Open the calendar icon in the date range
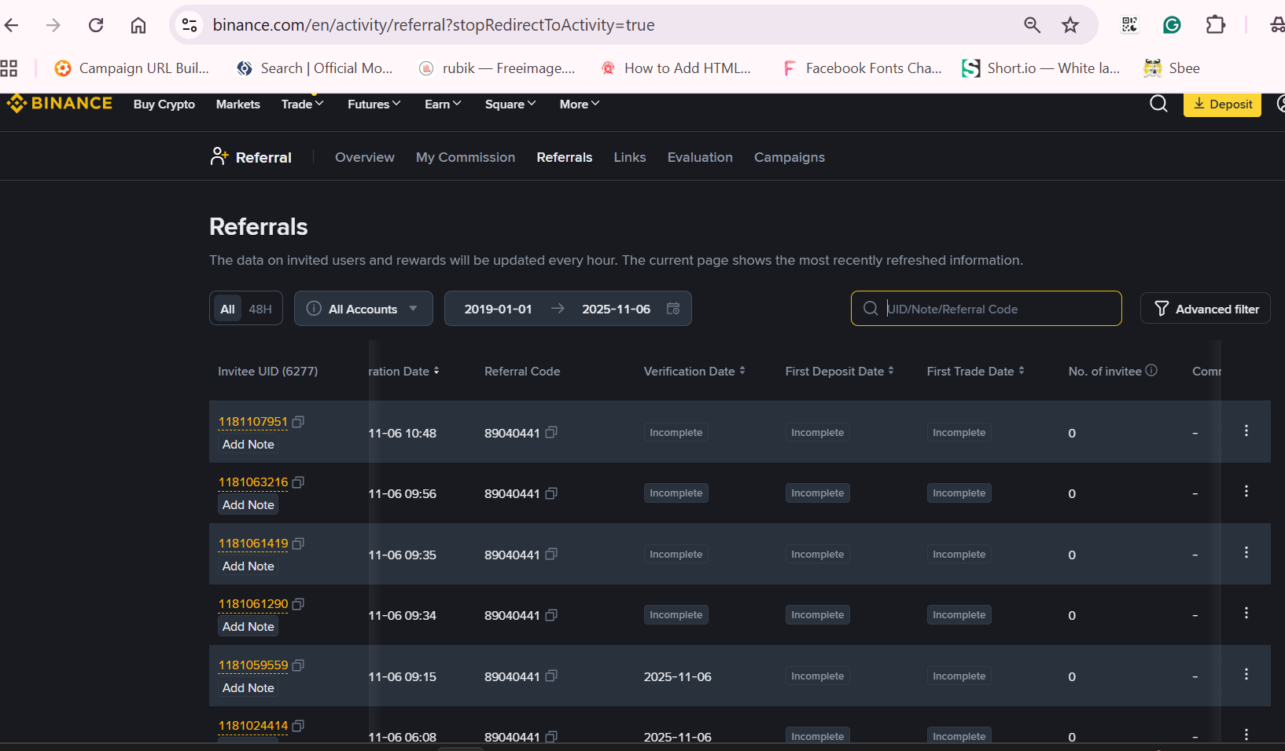The width and height of the screenshot is (1285, 751). [673, 308]
